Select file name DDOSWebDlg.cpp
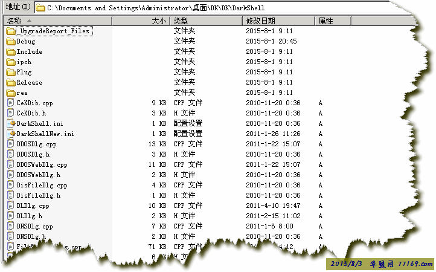Image resolution: width=436 pixels, height=272 pixels. 42,165
